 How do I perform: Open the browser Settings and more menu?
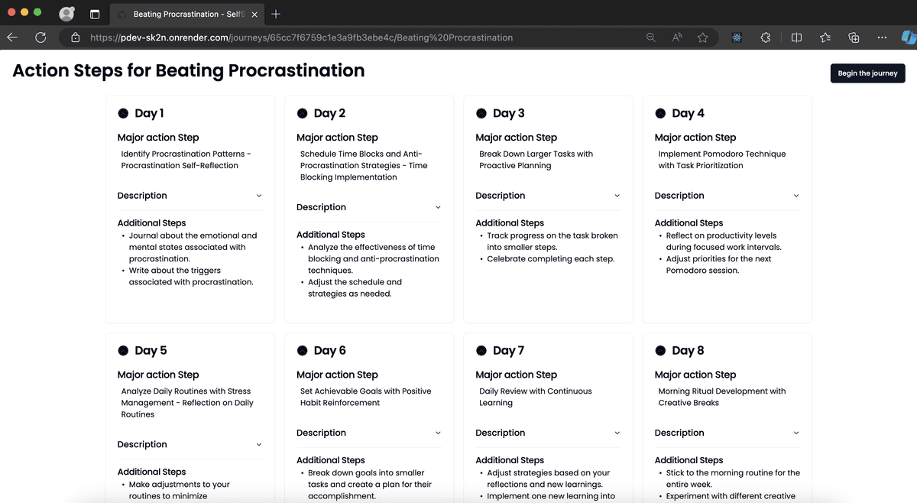[882, 37]
